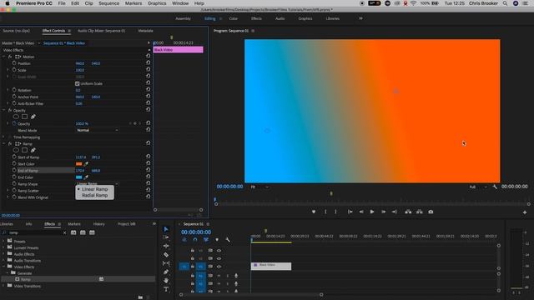
Task: Click the Lift button in Program monitor
Action: click(x=408, y=212)
